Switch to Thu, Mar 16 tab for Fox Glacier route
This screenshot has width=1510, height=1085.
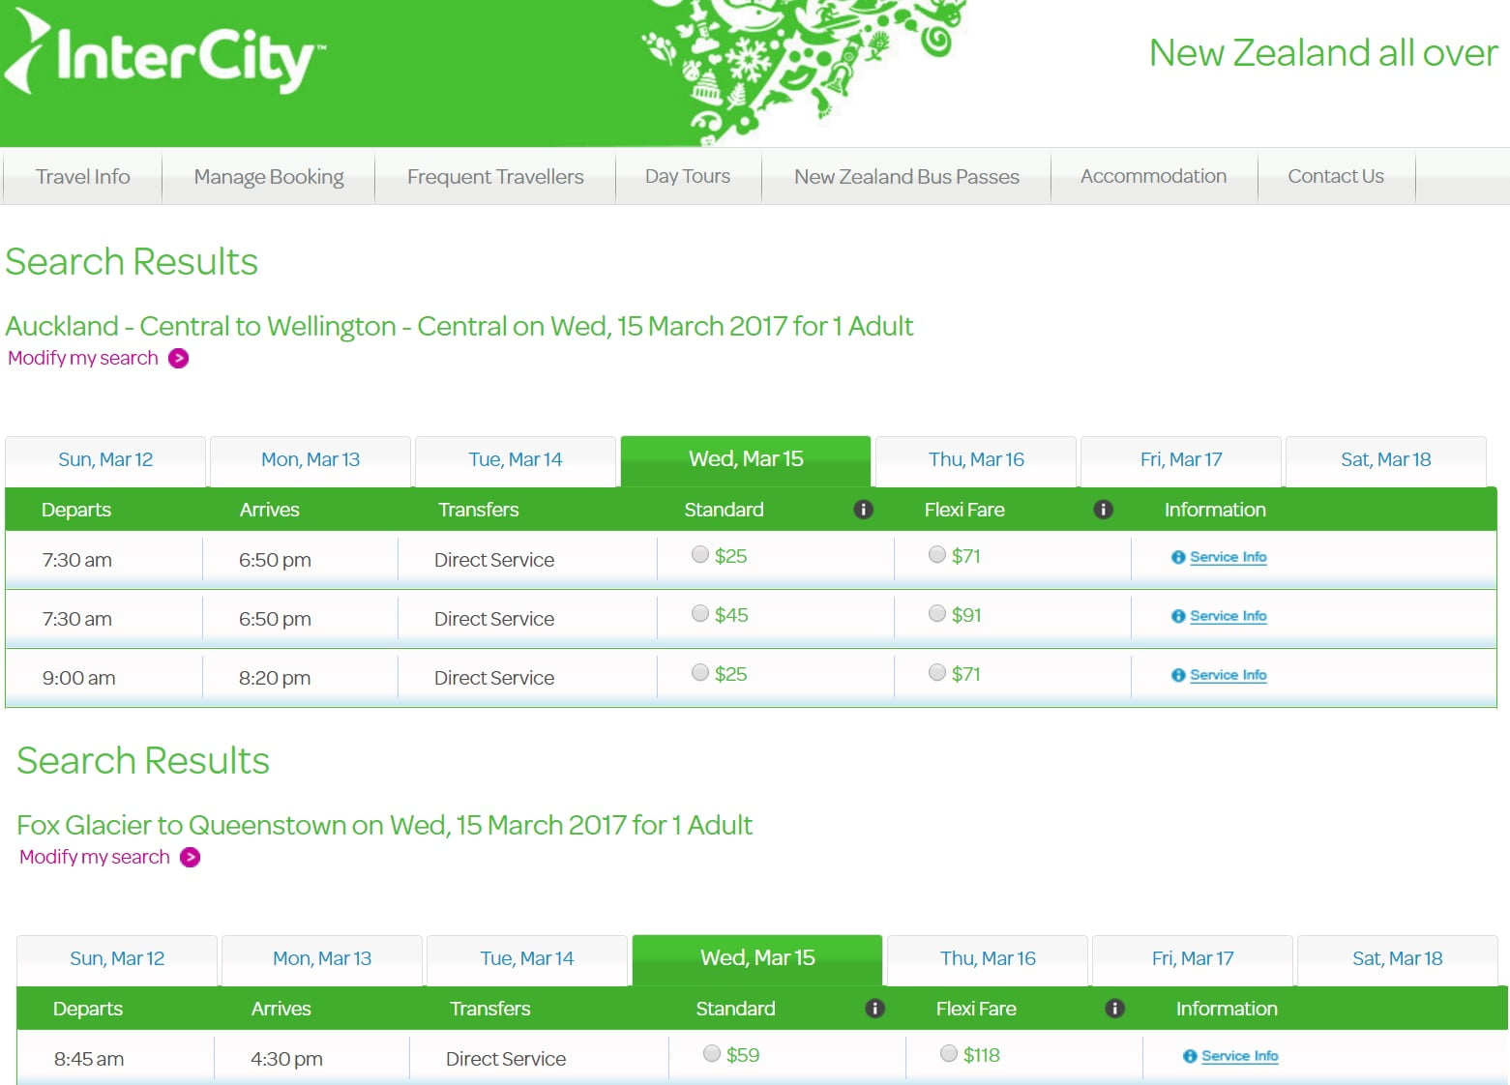(x=988, y=959)
